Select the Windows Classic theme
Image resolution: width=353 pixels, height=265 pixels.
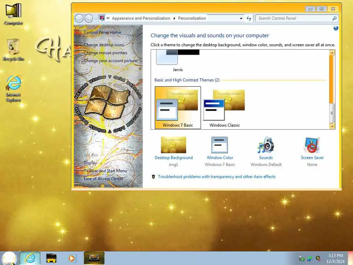point(224,108)
